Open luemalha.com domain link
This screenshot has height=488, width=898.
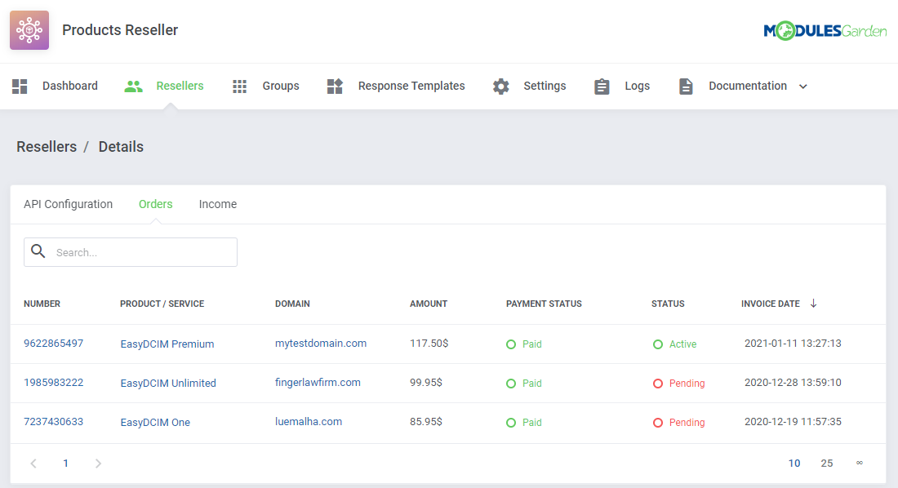[309, 422]
